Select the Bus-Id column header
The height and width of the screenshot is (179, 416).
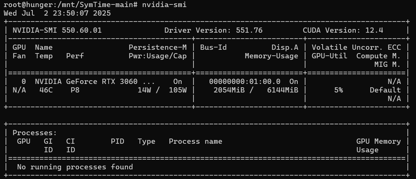tap(213, 47)
